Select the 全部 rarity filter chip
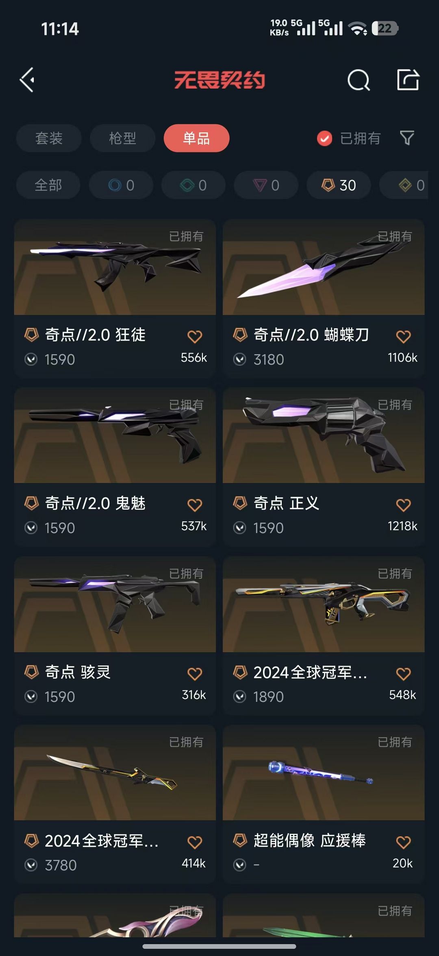 (48, 185)
